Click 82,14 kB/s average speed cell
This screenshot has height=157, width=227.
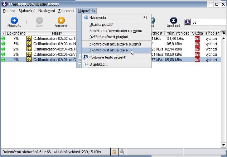tap(173, 49)
